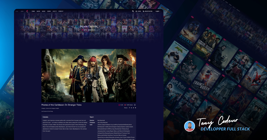Click the Home breadcrumb under Movie Details
This screenshot has height=140, width=267.
point(85,30)
